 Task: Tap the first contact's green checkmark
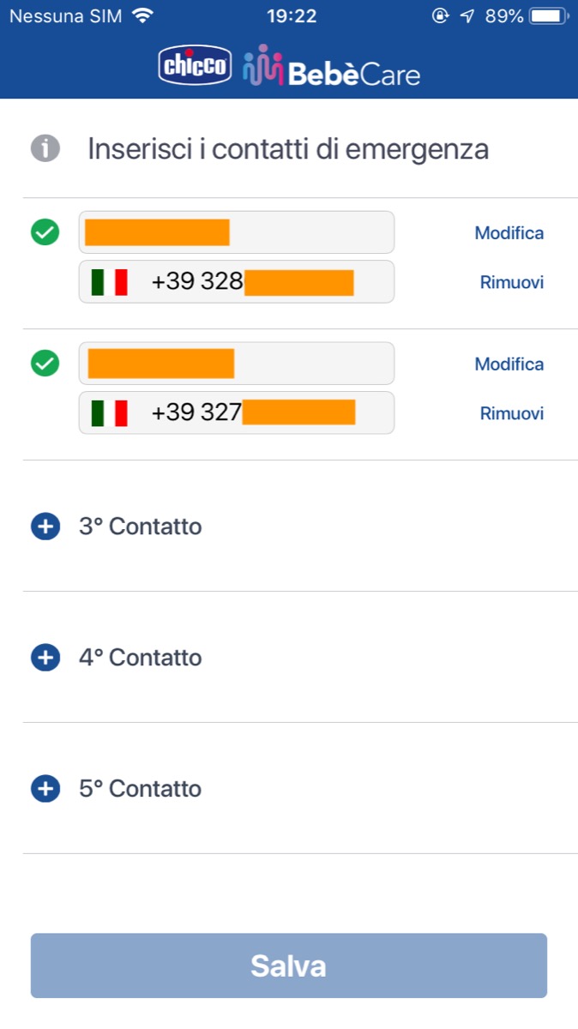tap(45, 232)
